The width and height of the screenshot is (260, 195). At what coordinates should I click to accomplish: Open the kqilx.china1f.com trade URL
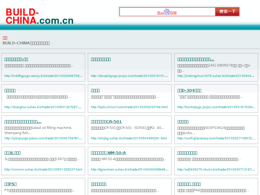click(x=129, y=107)
